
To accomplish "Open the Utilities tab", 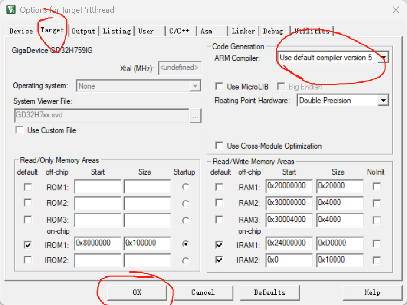I will [313, 31].
